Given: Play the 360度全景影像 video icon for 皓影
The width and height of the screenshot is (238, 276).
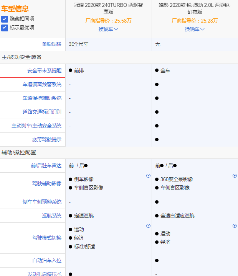Looking at the screenshot, I should 235,176.
